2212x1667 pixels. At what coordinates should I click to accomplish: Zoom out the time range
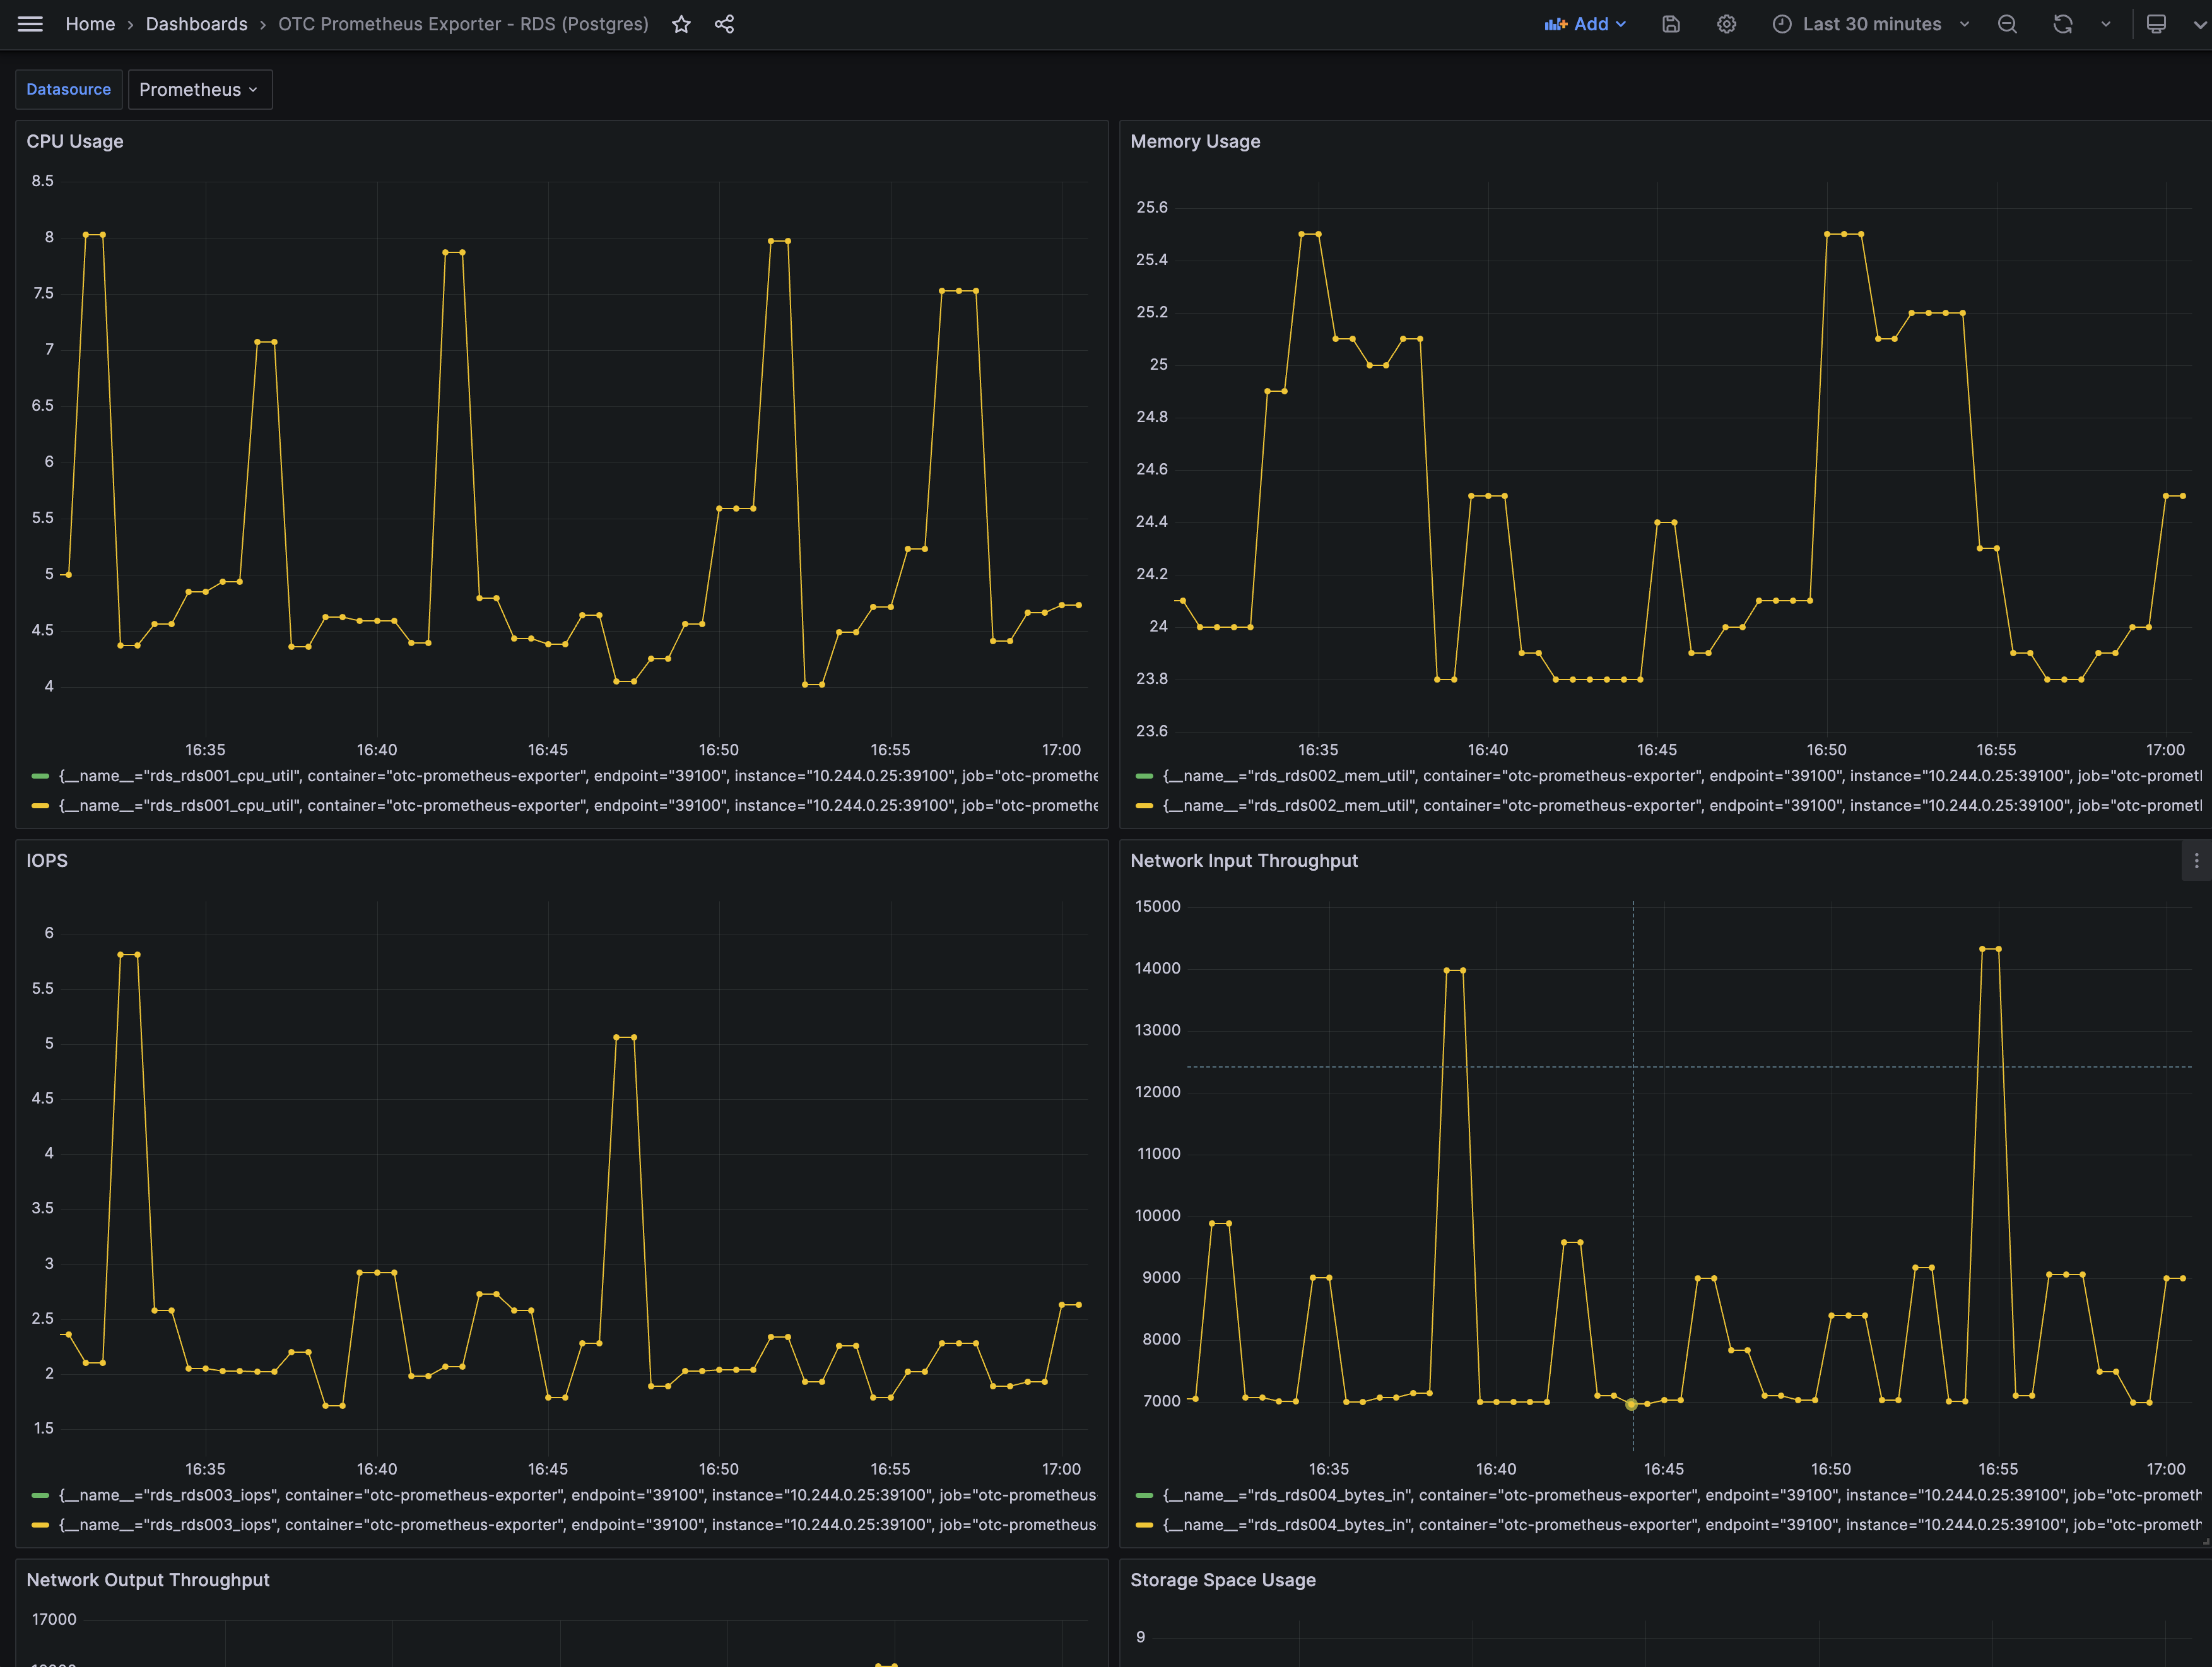2006,24
